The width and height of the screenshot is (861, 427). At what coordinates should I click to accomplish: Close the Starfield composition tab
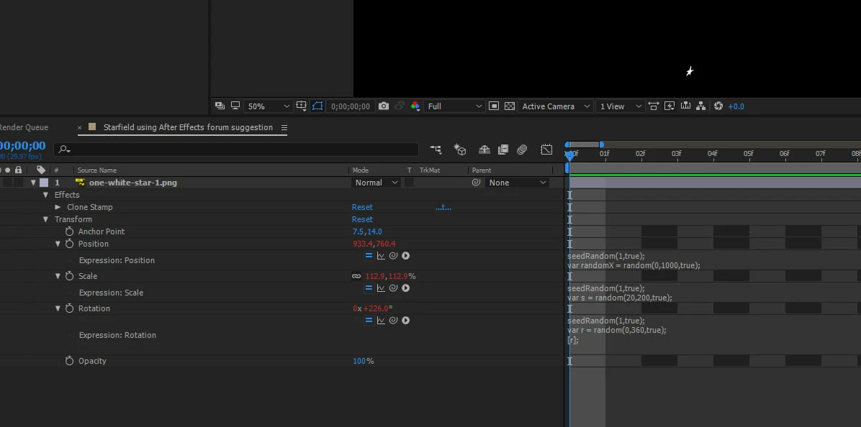click(79, 127)
